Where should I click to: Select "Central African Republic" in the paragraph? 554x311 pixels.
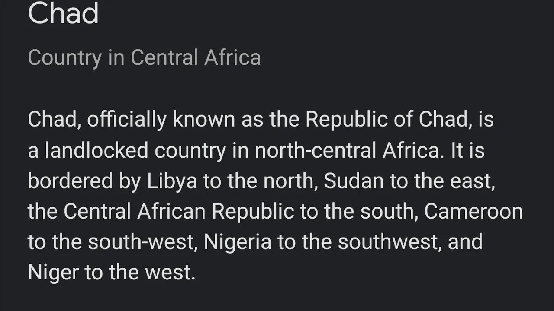[x=179, y=212]
